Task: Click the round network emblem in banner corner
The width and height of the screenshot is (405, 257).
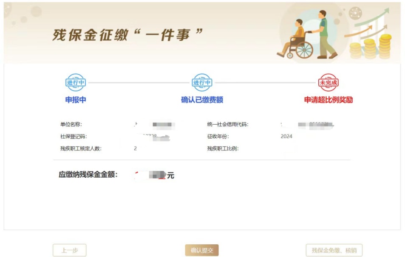Action: pos(355,13)
